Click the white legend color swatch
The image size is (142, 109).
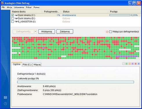(x=123, y=64)
